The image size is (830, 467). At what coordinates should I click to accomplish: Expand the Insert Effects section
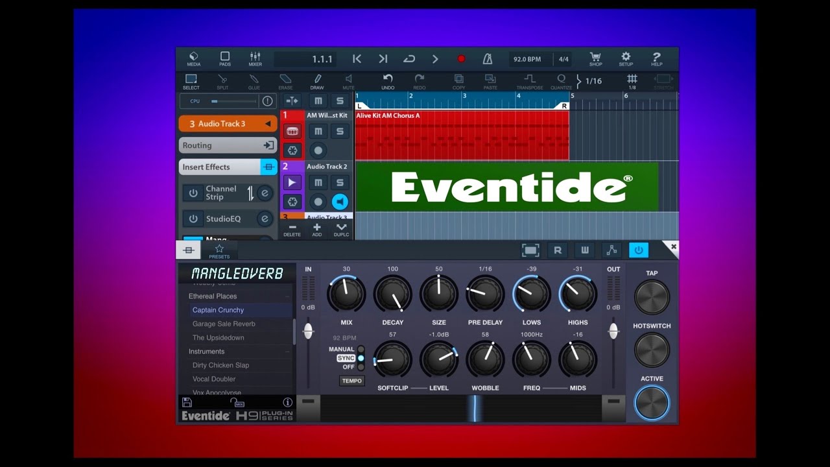pos(228,167)
